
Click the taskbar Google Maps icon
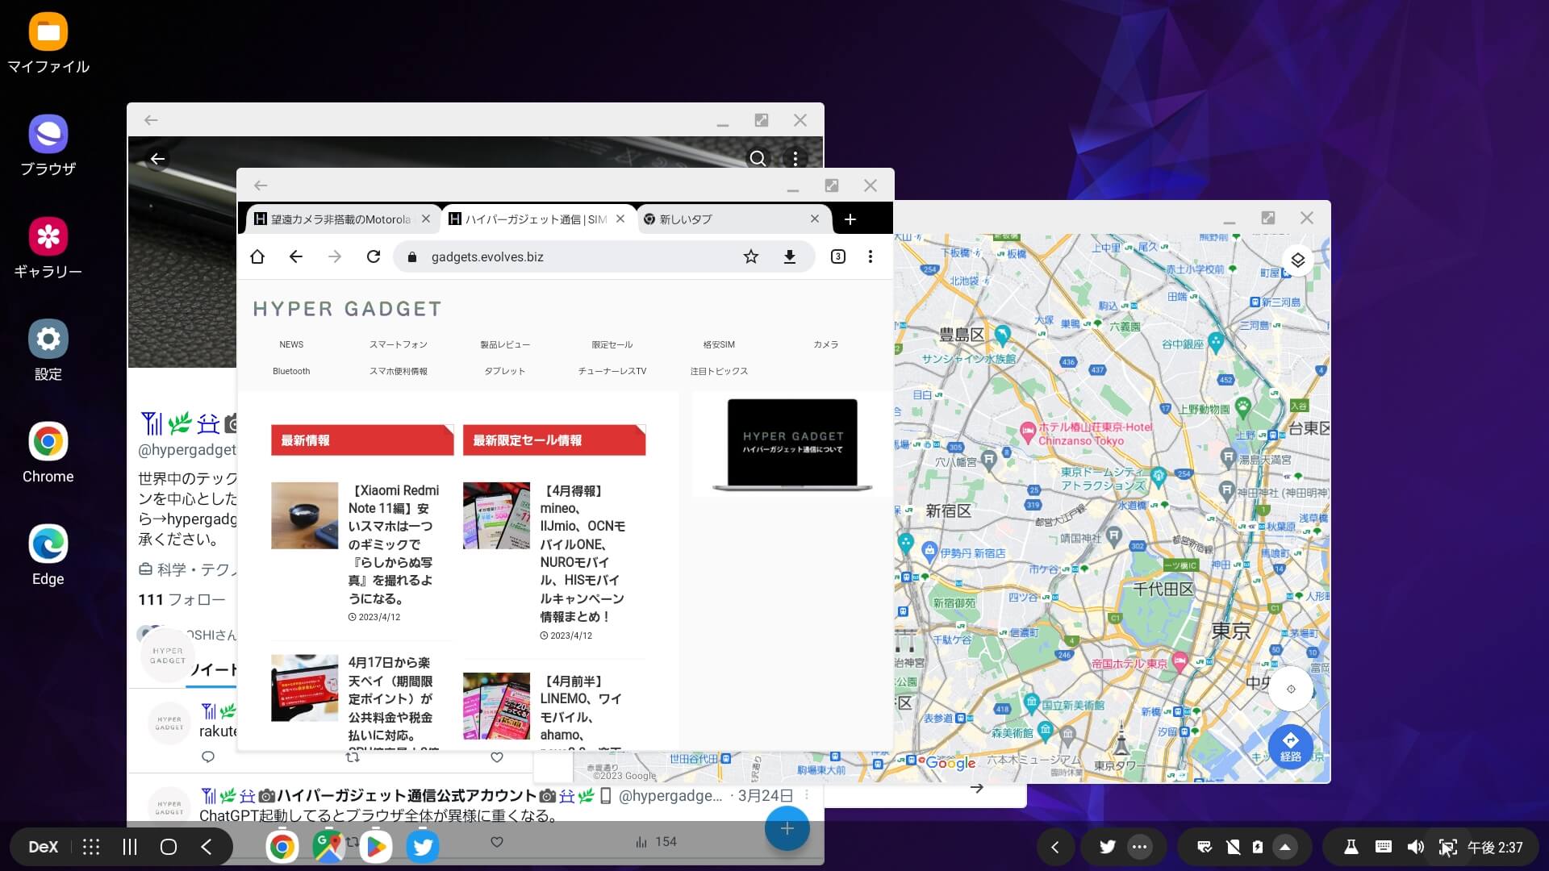click(x=328, y=847)
